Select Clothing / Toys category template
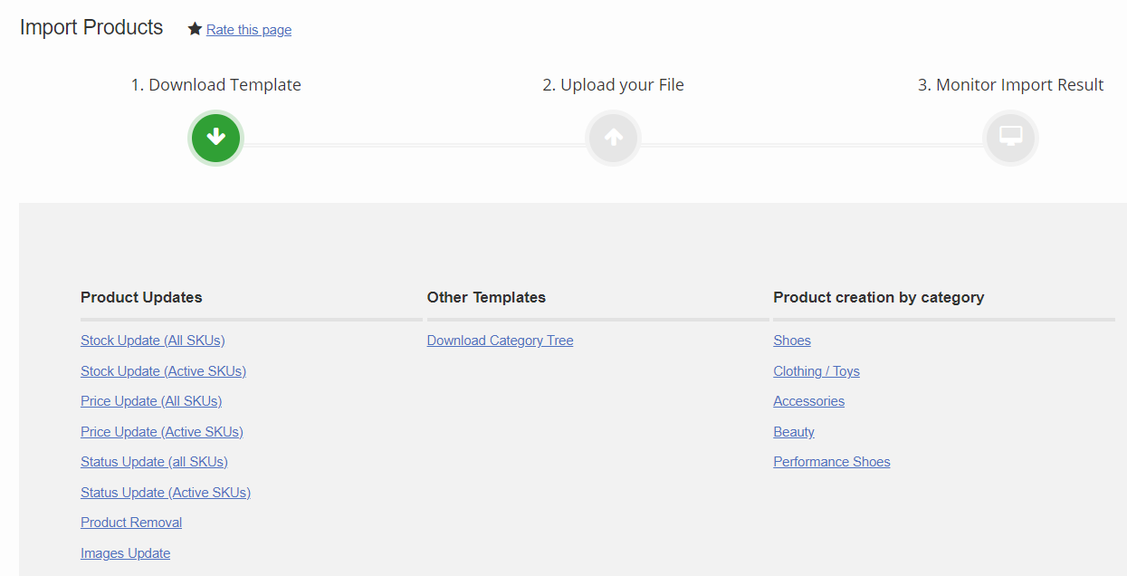Viewport: 1127px width, 576px height. pyautogui.click(x=817, y=371)
